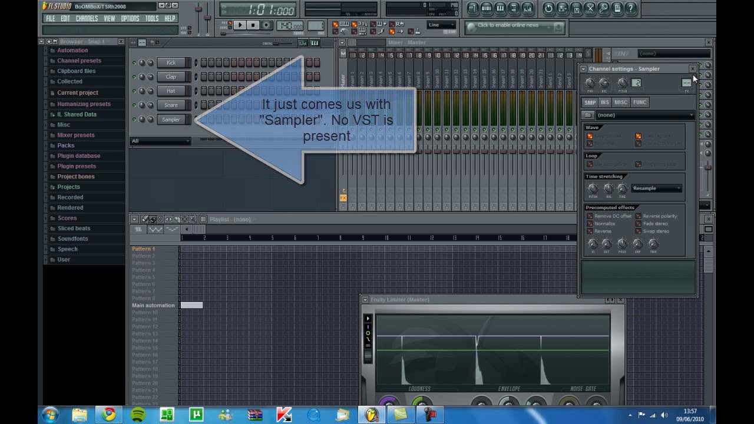Start playback with the play button
This screenshot has width=754, height=424.
tap(240, 25)
